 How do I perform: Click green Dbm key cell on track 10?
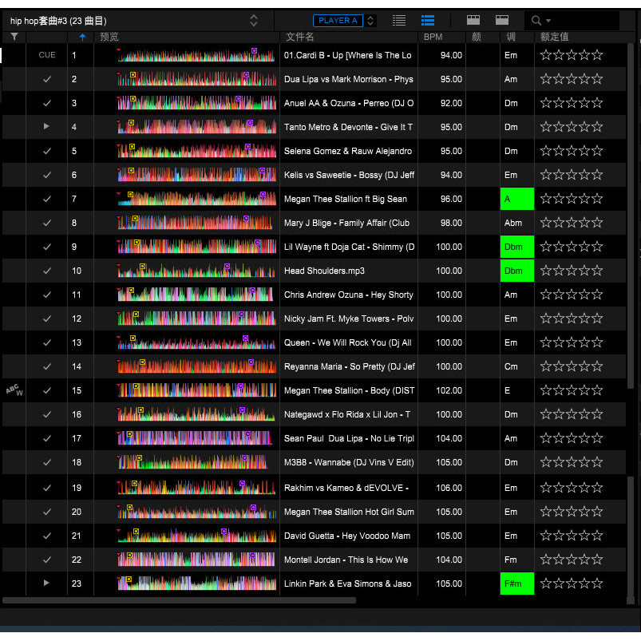(x=517, y=271)
